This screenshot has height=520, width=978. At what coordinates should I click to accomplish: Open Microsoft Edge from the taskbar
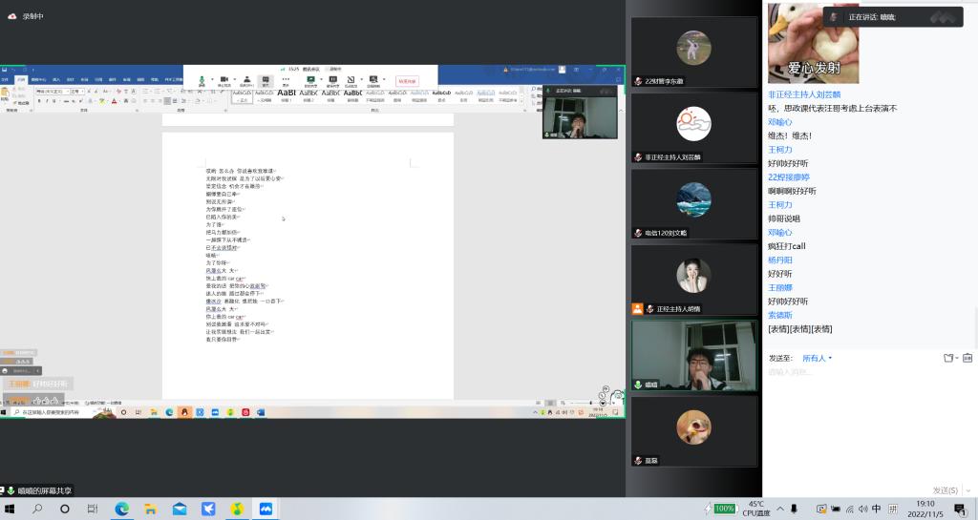tap(122, 510)
